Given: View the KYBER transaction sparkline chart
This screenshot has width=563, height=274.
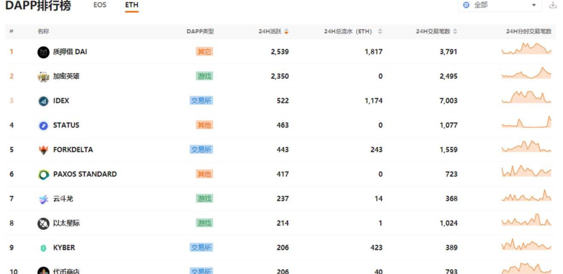Looking at the screenshot, I should click(x=526, y=245).
